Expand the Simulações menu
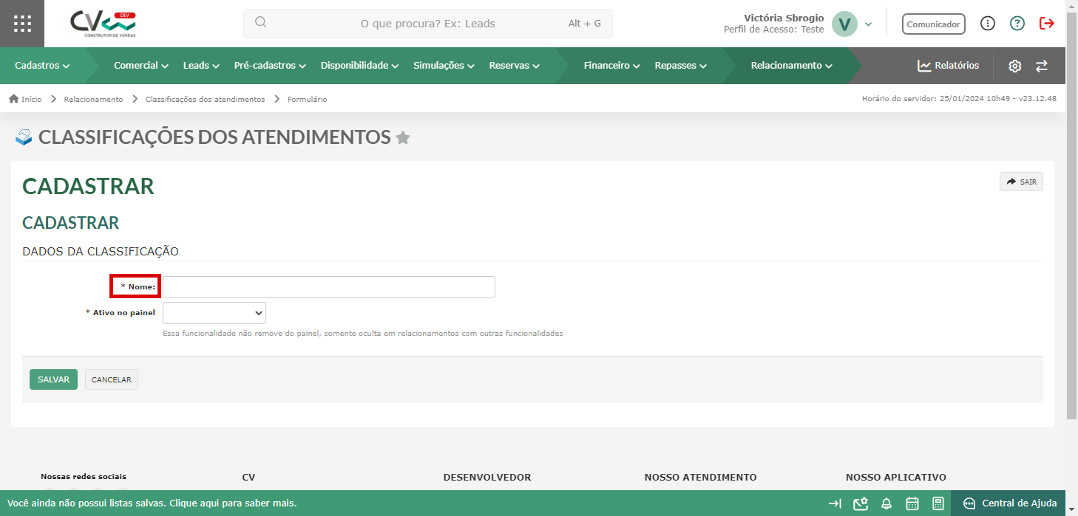The image size is (1078, 516). click(444, 66)
